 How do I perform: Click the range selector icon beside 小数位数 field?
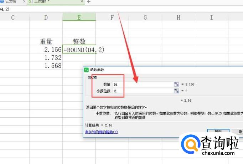(x=176, y=91)
